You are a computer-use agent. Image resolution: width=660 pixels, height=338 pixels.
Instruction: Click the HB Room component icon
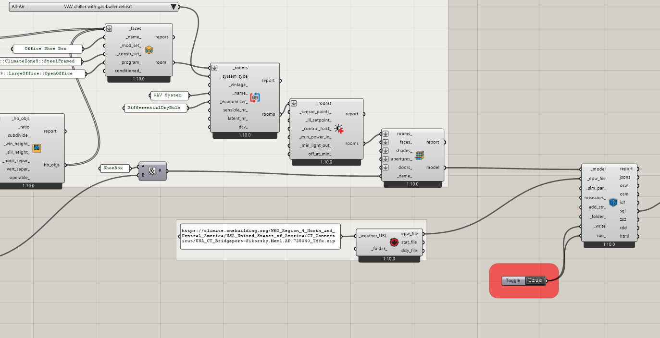click(x=149, y=50)
